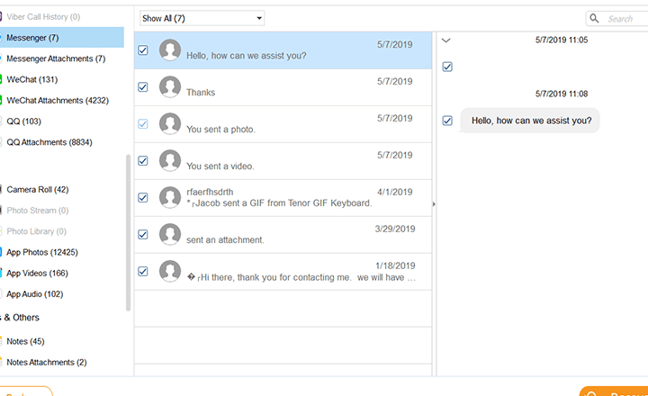
Task: Toggle checkbox for 'You sent a photo.' conversation
Action: pos(143,123)
